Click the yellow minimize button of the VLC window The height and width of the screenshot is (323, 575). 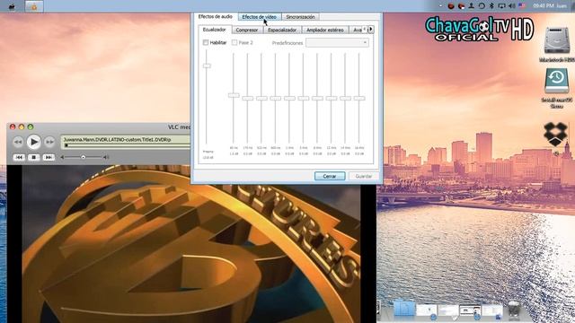22,127
